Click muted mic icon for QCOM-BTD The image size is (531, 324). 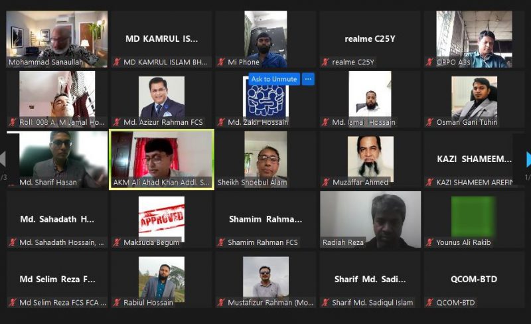[430, 302]
